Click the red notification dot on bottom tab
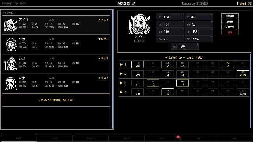The image size is (253, 142). (178, 137)
